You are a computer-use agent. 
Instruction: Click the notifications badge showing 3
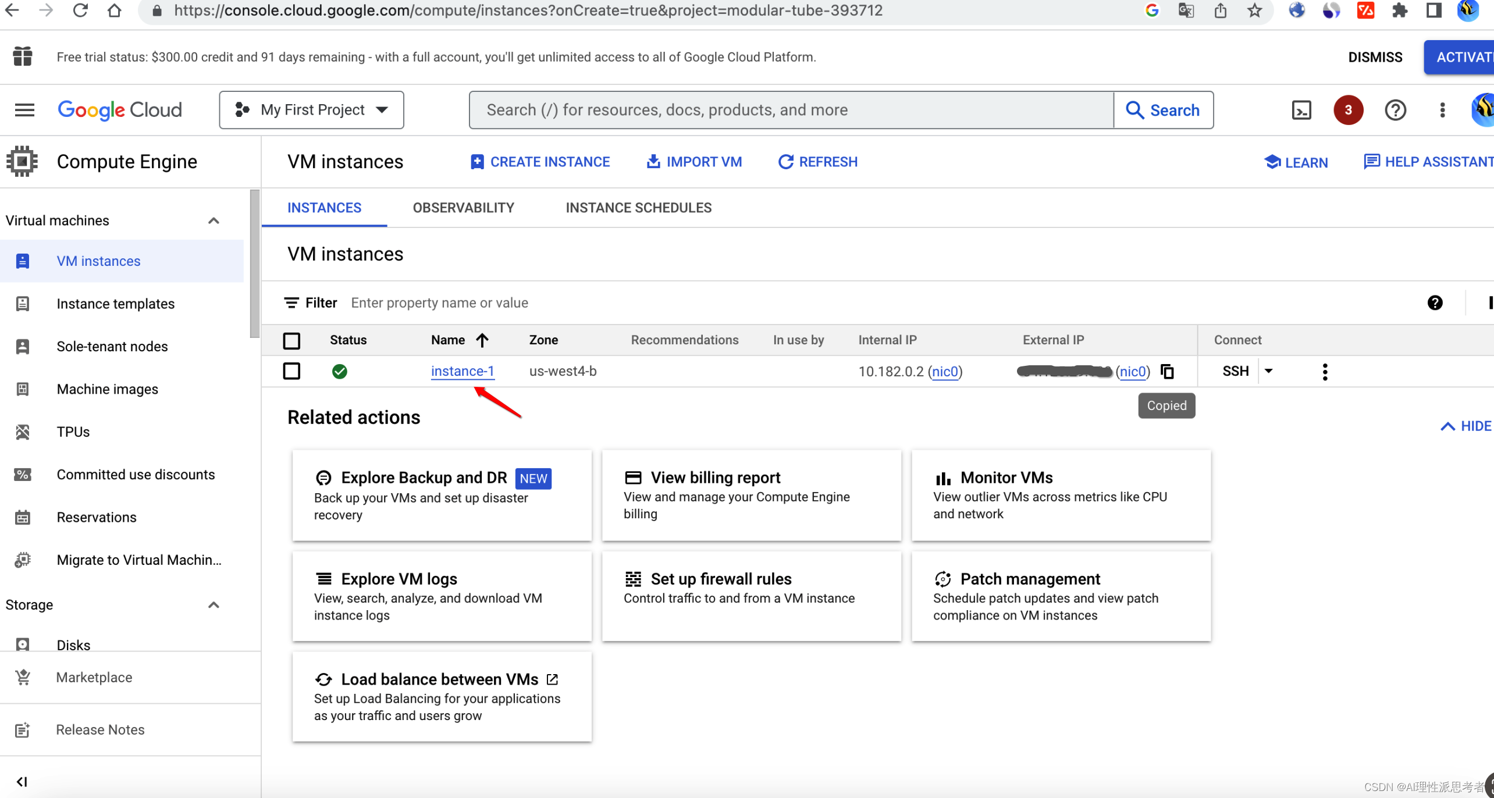click(1347, 110)
